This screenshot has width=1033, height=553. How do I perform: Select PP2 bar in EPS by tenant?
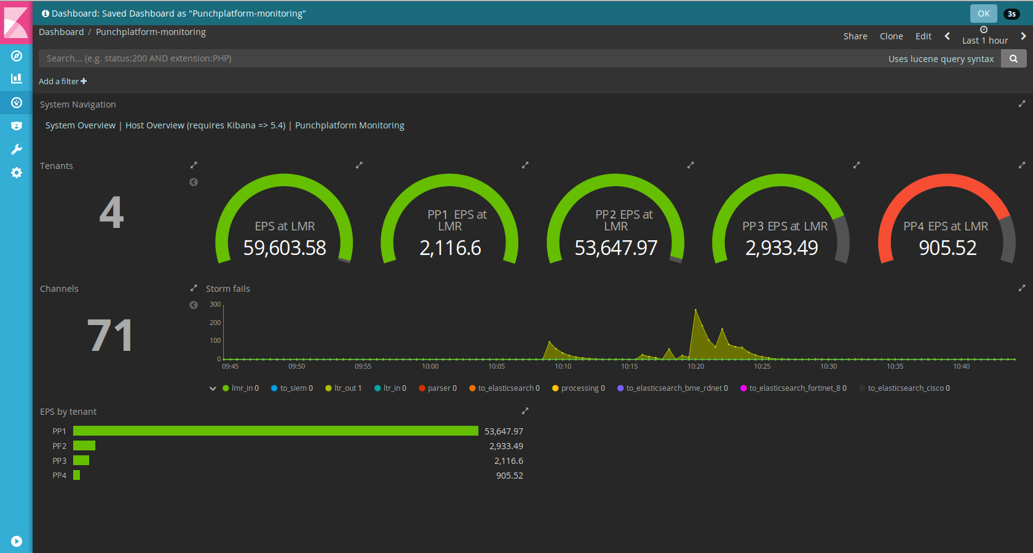(84, 446)
